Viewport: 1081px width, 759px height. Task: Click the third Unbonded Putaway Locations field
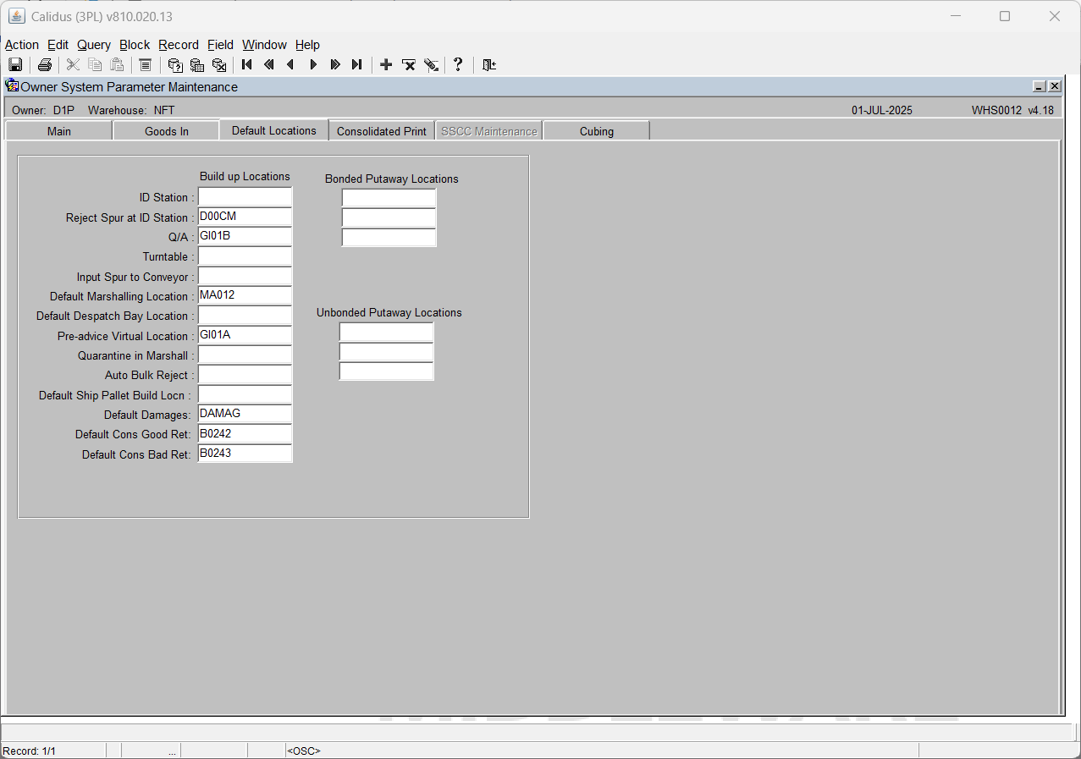pyautogui.click(x=386, y=371)
